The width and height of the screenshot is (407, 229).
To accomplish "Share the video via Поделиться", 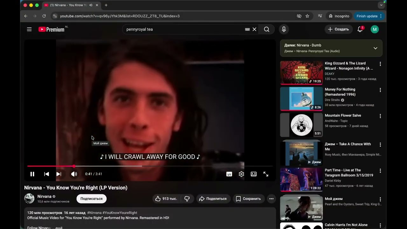I will pyautogui.click(x=213, y=199).
